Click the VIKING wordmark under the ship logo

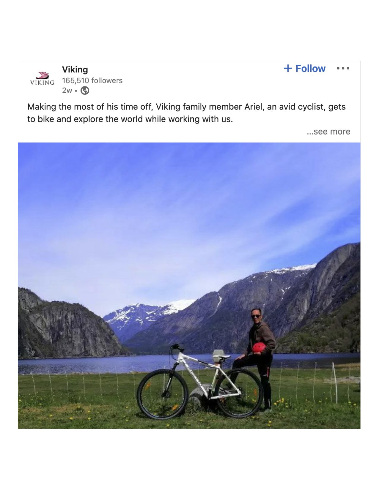(x=42, y=82)
